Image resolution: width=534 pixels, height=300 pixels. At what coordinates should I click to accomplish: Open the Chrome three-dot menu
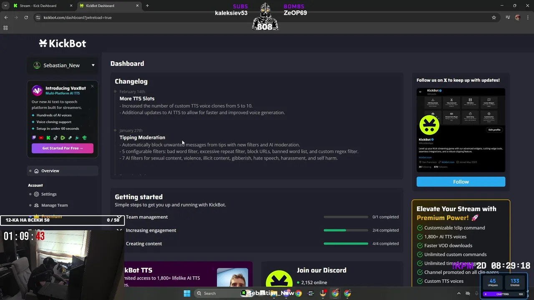coord(527,17)
